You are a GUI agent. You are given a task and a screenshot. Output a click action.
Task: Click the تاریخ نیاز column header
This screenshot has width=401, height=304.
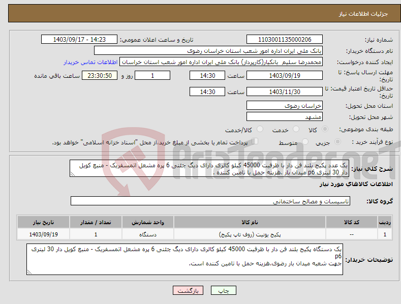point(43,222)
